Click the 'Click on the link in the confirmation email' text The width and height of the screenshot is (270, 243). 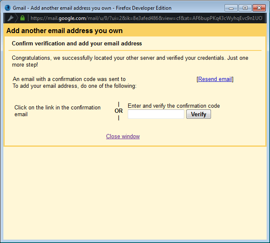pos(57,111)
